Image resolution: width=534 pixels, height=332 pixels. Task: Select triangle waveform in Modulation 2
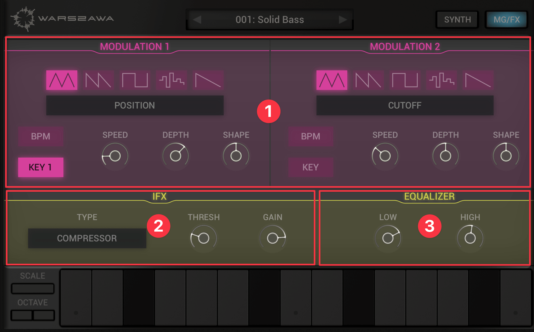(332, 80)
